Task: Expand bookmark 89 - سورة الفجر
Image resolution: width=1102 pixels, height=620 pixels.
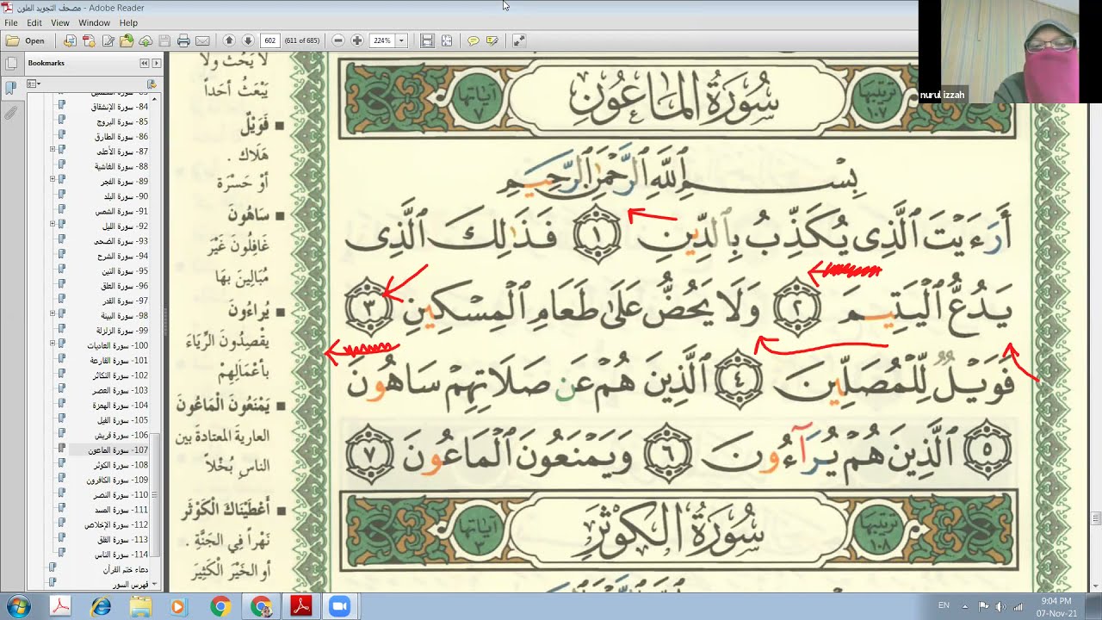Action: 53,181
